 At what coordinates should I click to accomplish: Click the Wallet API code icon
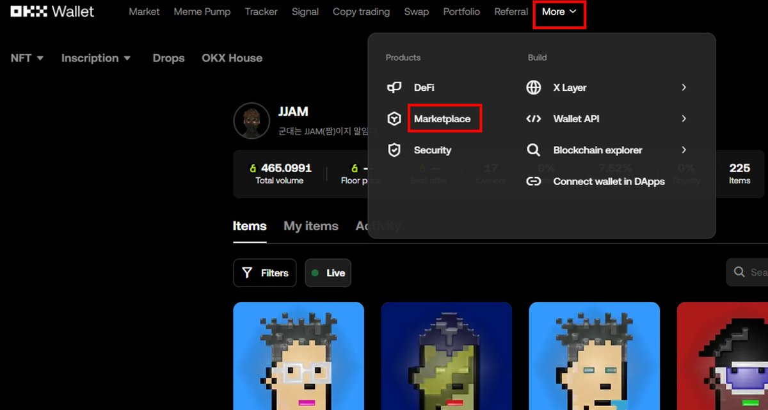534,119
